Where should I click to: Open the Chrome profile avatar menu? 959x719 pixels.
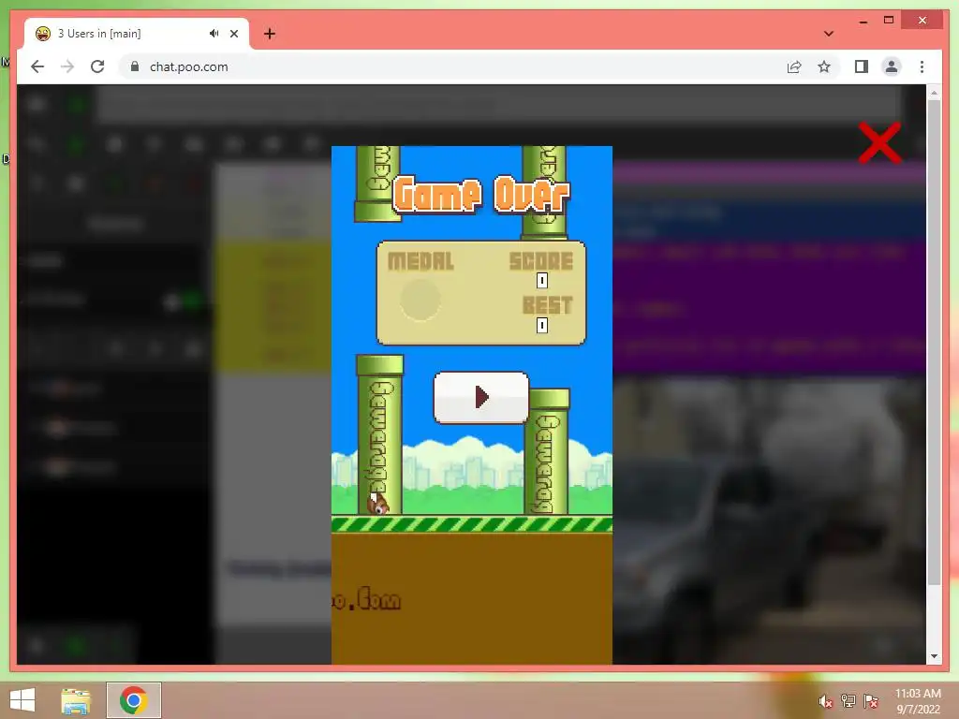pos(892,66)
